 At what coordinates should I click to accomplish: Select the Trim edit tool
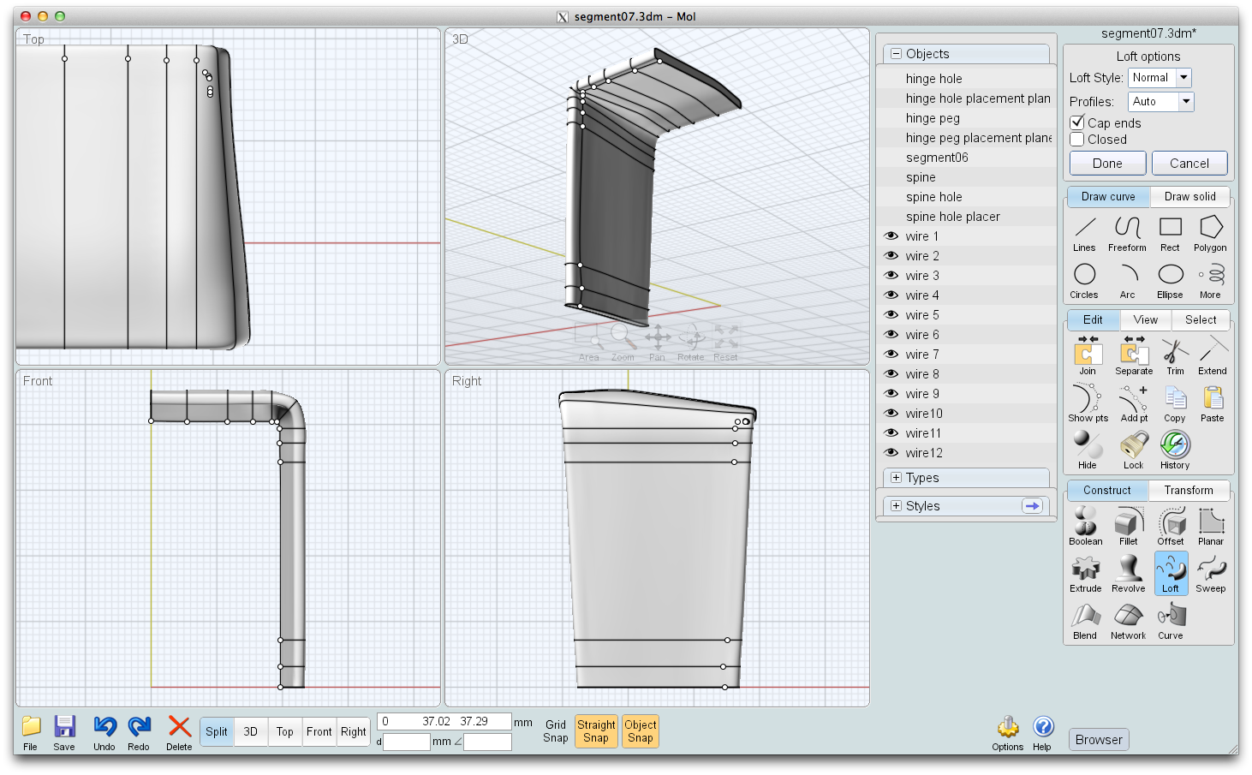tap(1175, 355)
